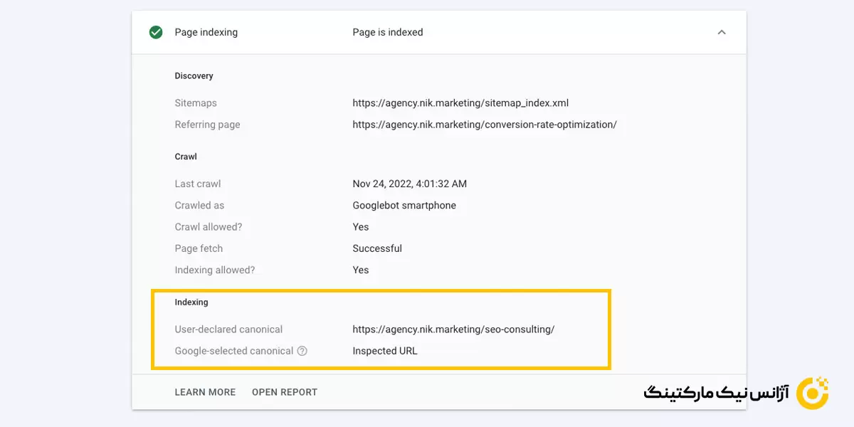Click the Persian agency name text
The width and height of the screenshot is (854, 427).
point(716,393)
